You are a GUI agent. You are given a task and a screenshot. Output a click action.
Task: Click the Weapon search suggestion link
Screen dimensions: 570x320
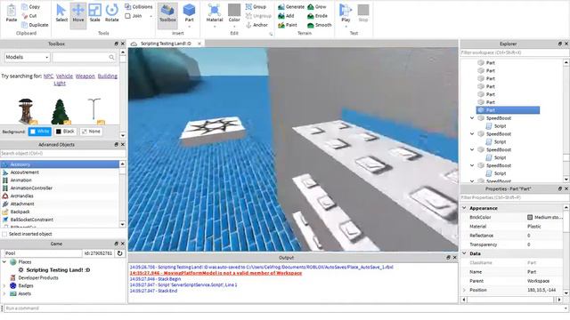coord(85,76)
